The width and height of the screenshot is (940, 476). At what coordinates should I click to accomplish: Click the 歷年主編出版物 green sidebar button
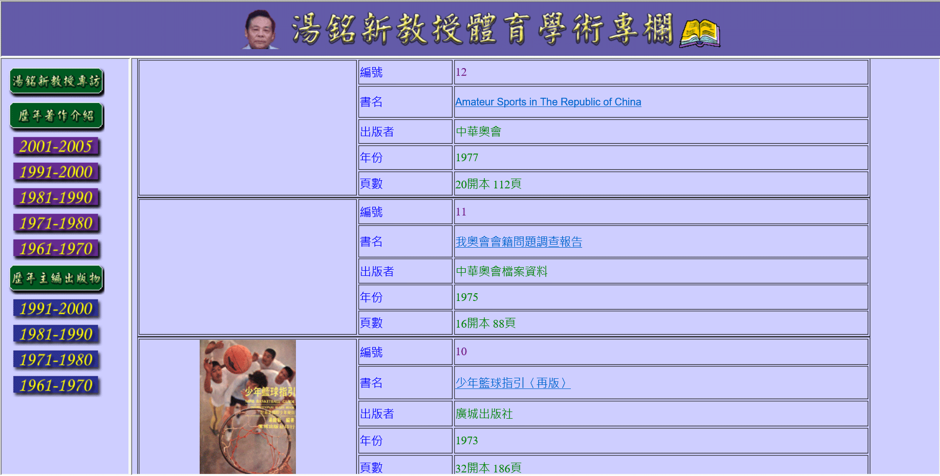pyautogui.click(x=56, y=278)
